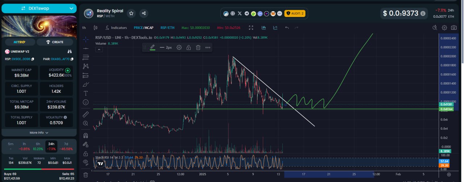Toggle RSP/ETH pair pricing
Screen dimensions: 464x182
click(167, 27)
